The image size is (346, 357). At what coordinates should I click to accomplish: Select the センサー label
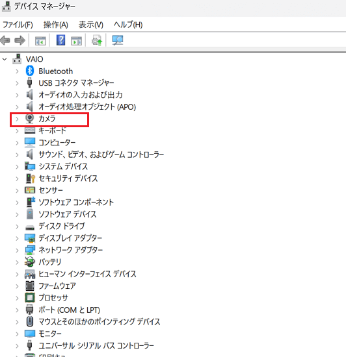tap(51, 190)
